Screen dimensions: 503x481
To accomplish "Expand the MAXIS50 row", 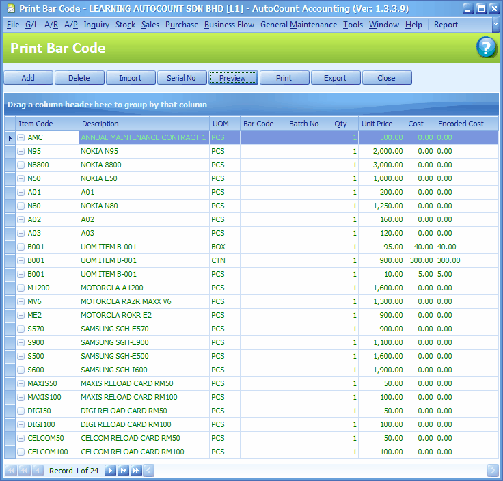I will [x=21, y=383].
